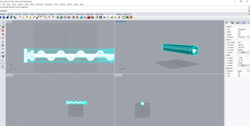The width and height of the screenshot is (250, 126).
Task: Open the Surface menu
Action: (21, 4)
